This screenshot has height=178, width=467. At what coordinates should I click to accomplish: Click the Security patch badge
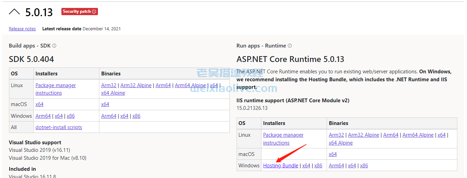[x=80, y=11]
